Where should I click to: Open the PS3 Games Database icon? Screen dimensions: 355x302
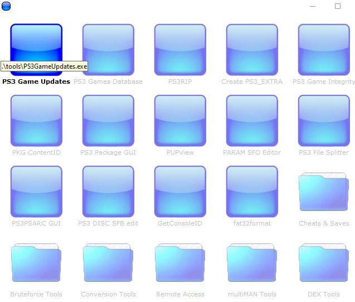click(x=108, y=50)
